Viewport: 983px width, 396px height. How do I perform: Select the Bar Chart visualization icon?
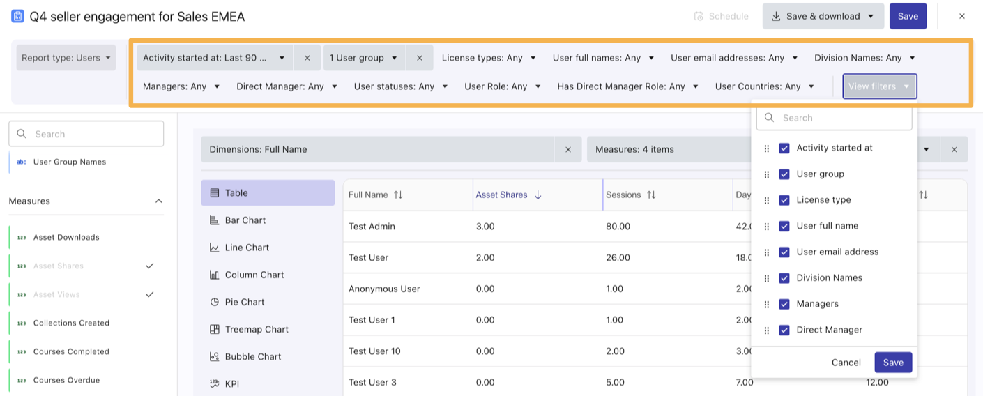(x=215, y=220)
